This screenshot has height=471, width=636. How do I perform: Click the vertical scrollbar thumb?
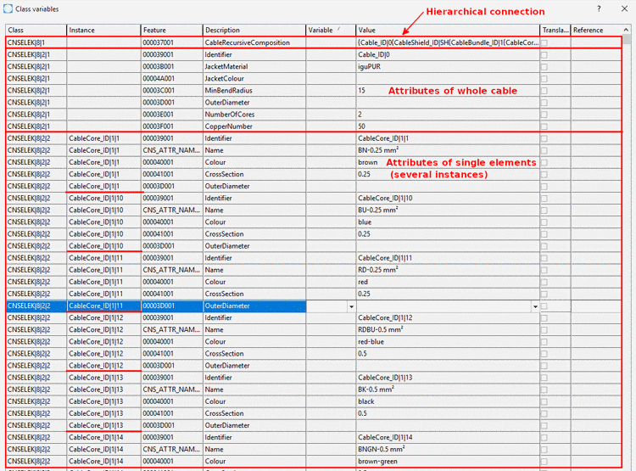[x=627, y=39]
